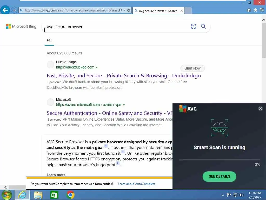The height and width of the screenshot is (200, 266).
Task: Click the SEE DETAILS button
Action: (x=219, y=177)
